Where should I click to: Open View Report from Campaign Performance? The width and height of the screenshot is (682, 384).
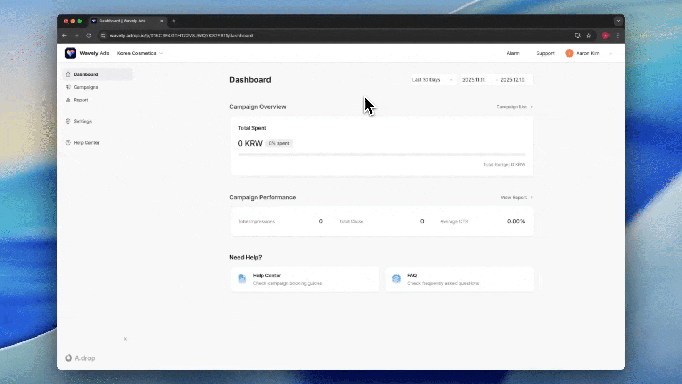513,197
